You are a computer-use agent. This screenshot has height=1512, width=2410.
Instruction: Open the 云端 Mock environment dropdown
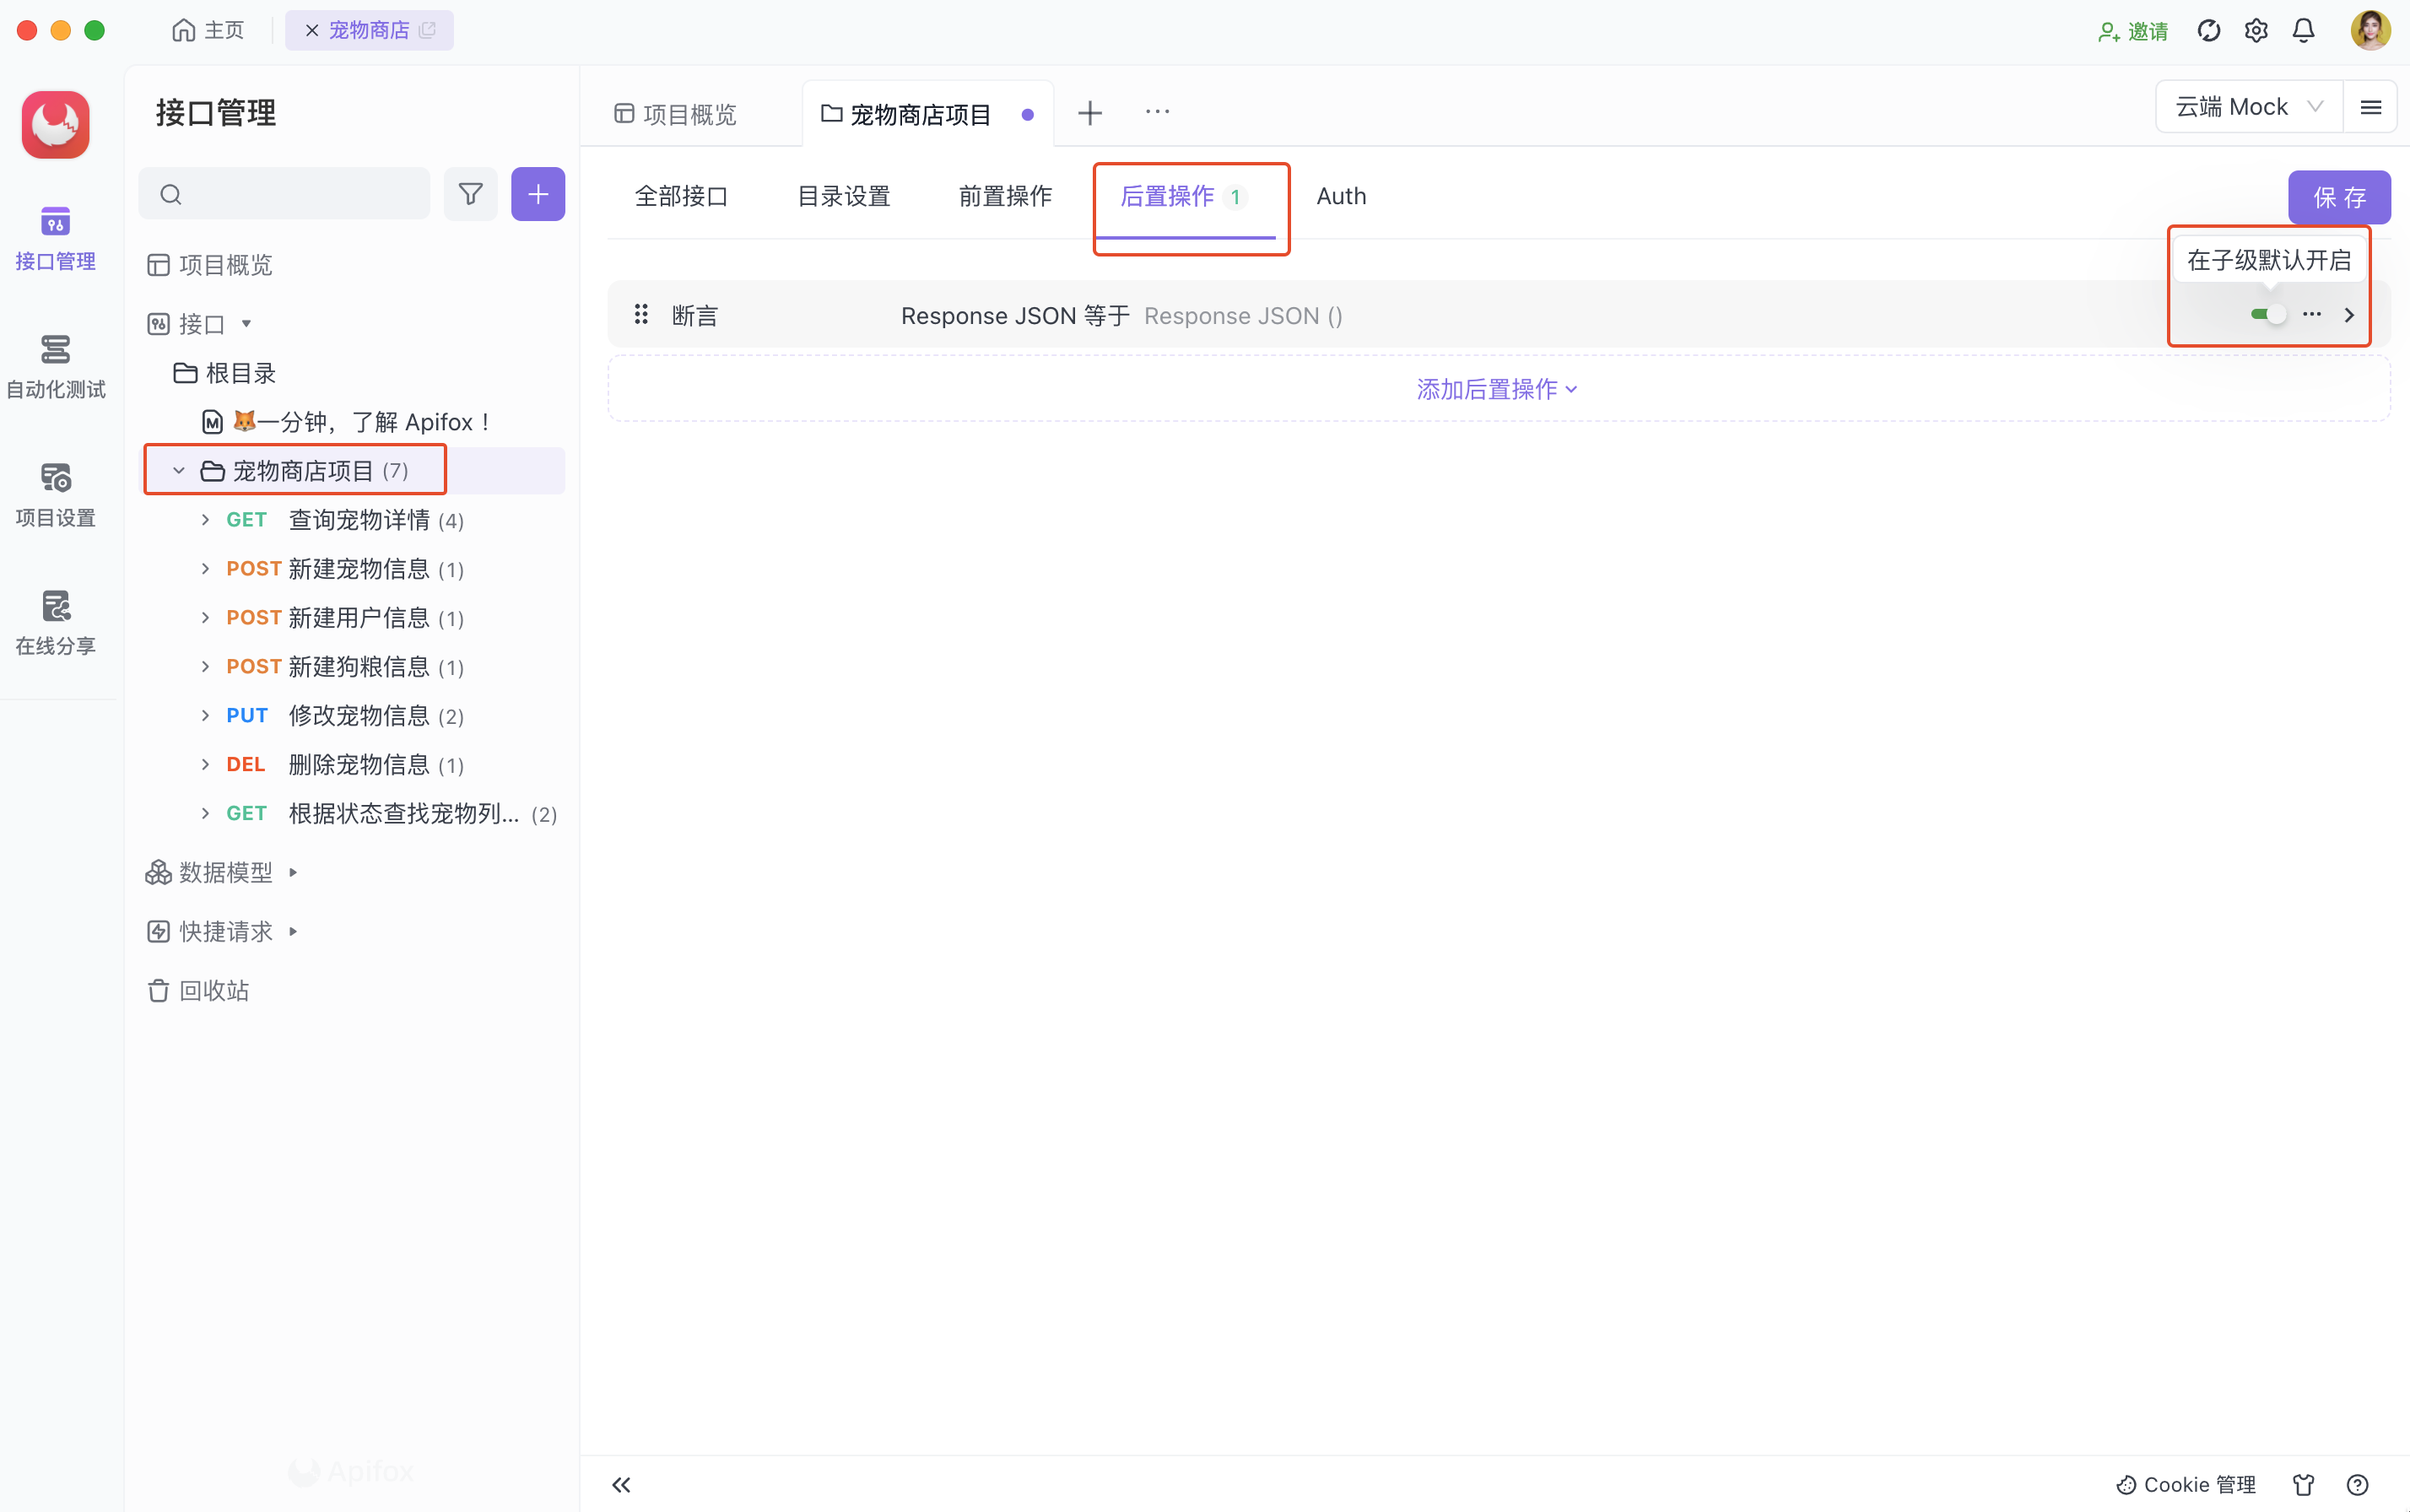2247,107
